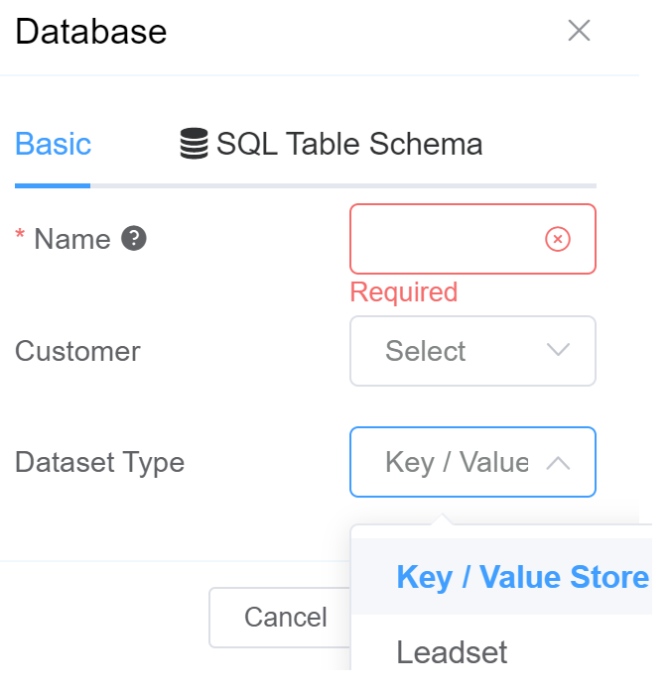The height and width of the screenshot is (688, 671).
Task: Open the SQL Table Schema tab
Action: 348,145
